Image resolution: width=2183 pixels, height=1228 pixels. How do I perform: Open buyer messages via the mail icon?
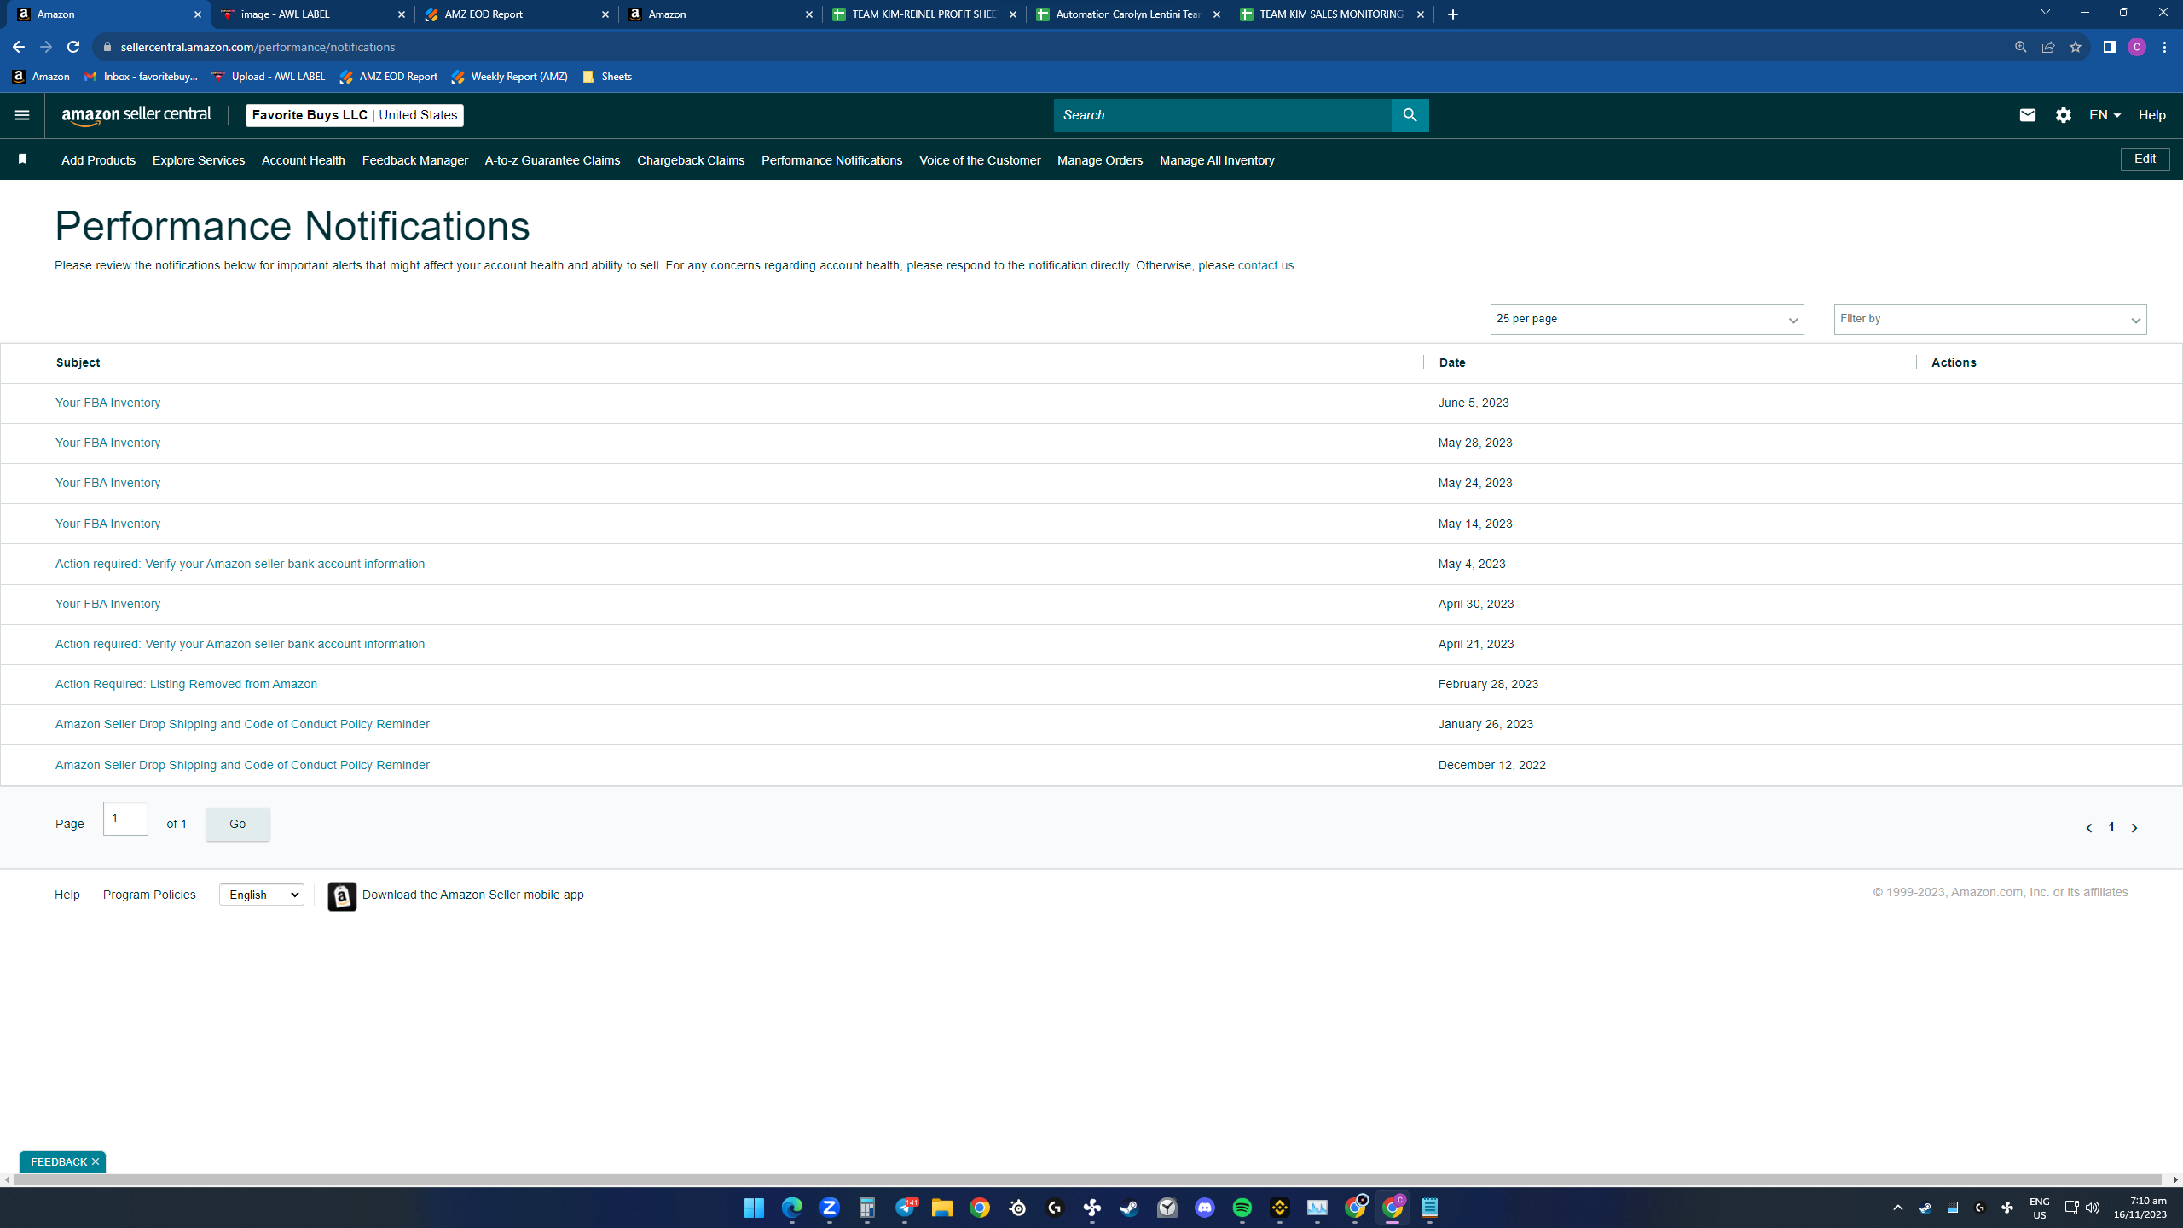coord(2027,115)
